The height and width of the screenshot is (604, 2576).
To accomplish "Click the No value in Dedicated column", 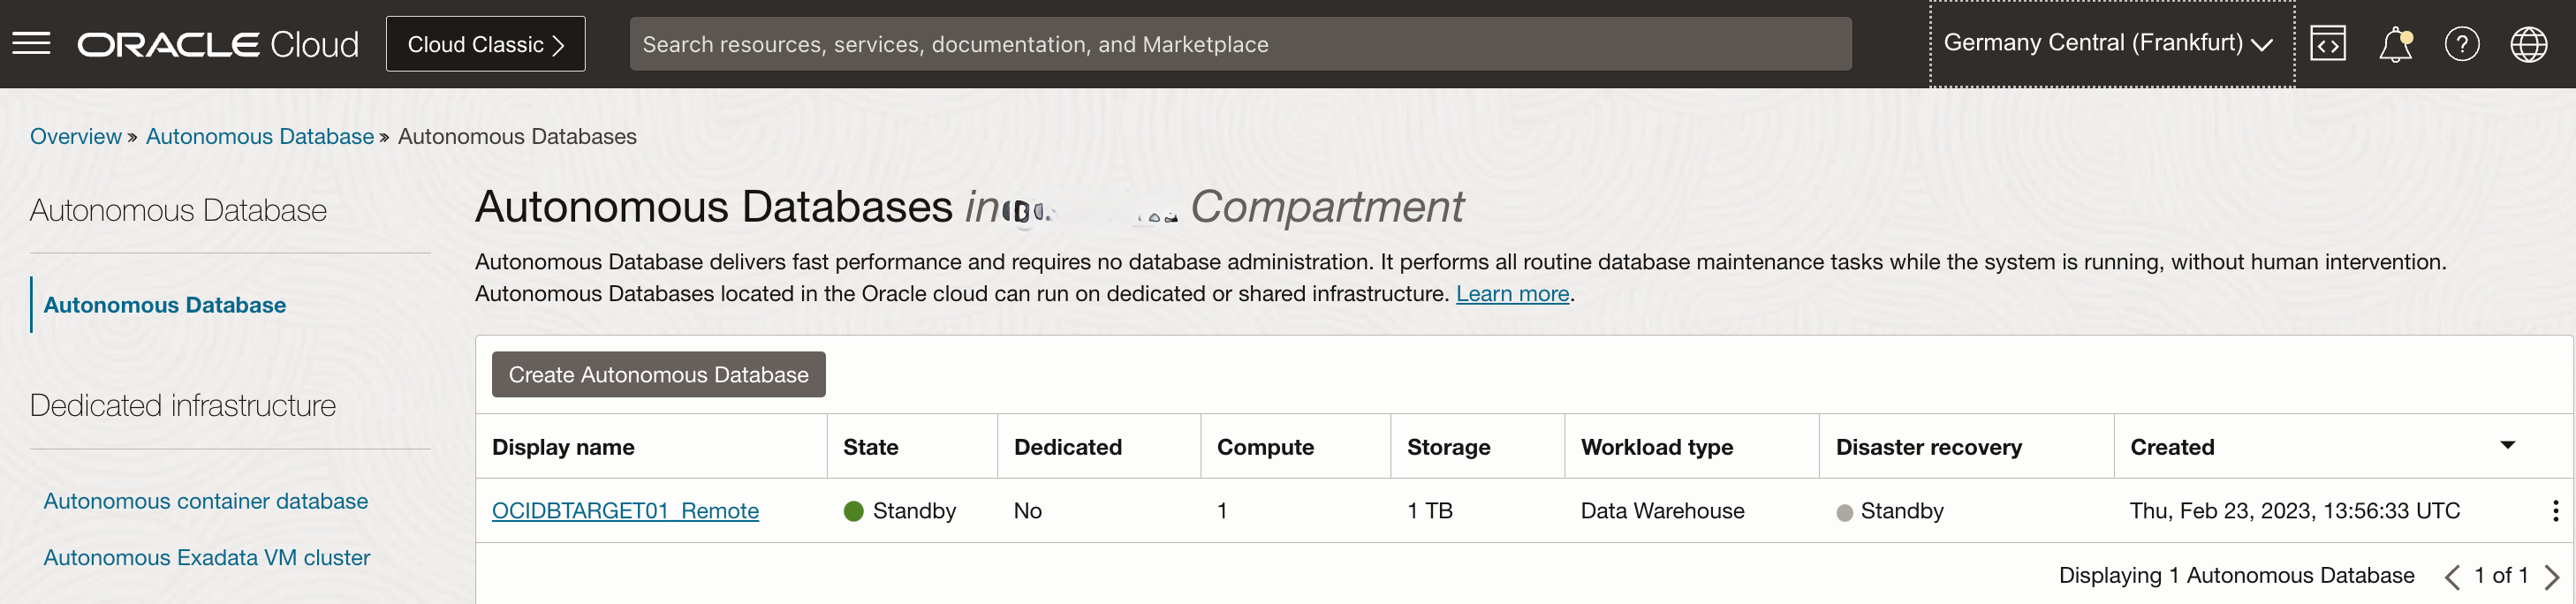I will [1027, 511].
